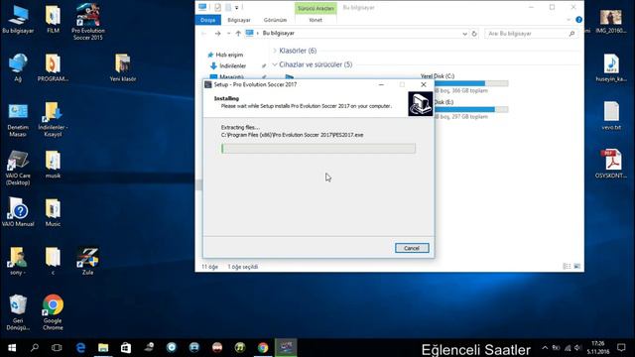The height and width of the screenshot is (357, 635).
Task: Launch Pro Evolution Soccer 2015 shortcut
Action: click(88, 22)
